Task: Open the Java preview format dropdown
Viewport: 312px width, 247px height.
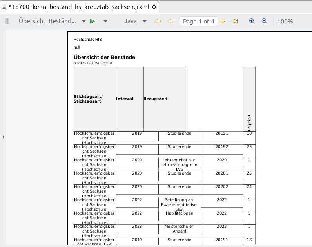Action: pyautogui.click(x=145, y=21)
